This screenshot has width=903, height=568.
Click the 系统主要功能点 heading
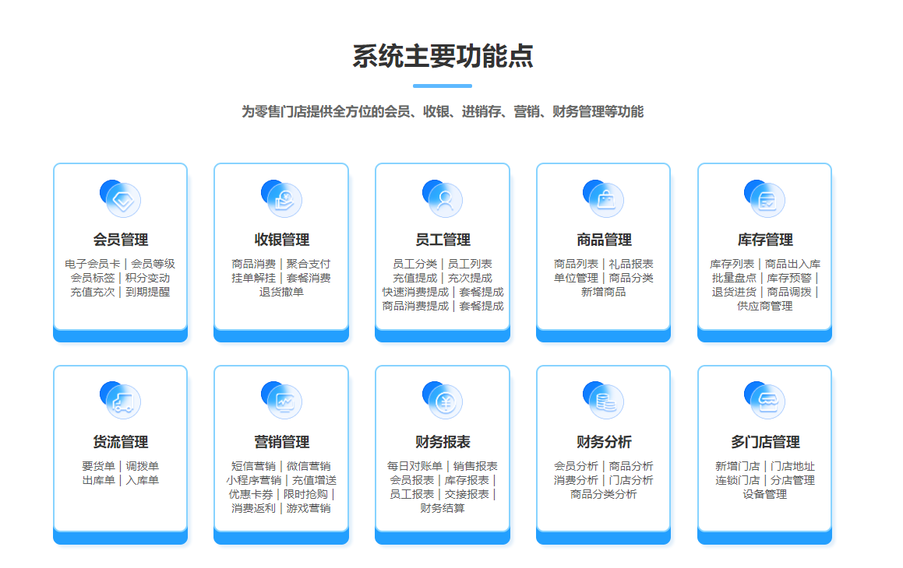click(443, 56)
